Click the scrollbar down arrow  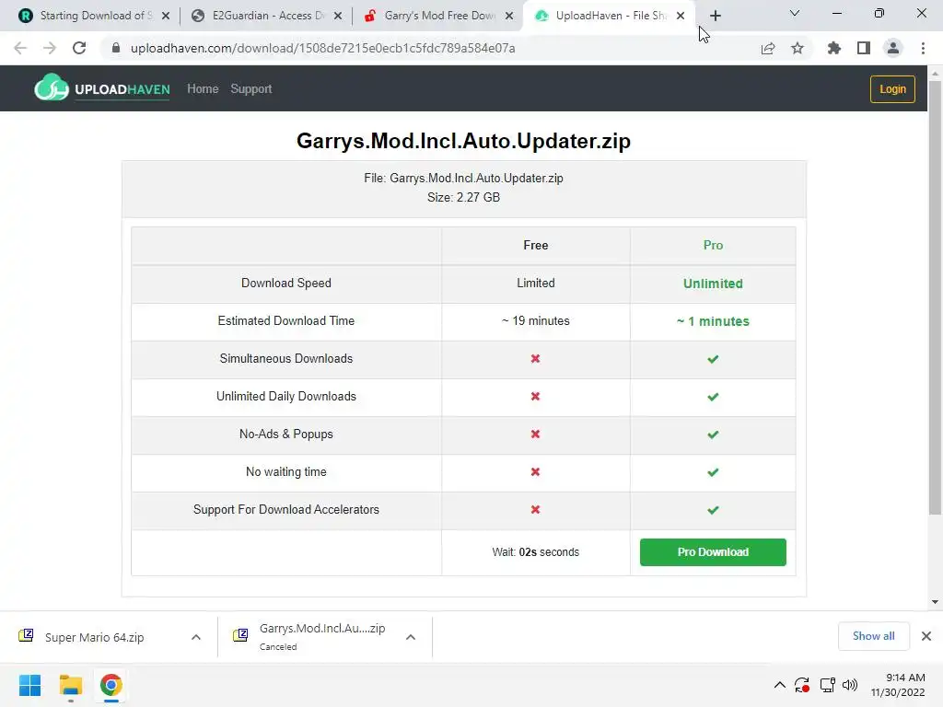coord(935,602)
